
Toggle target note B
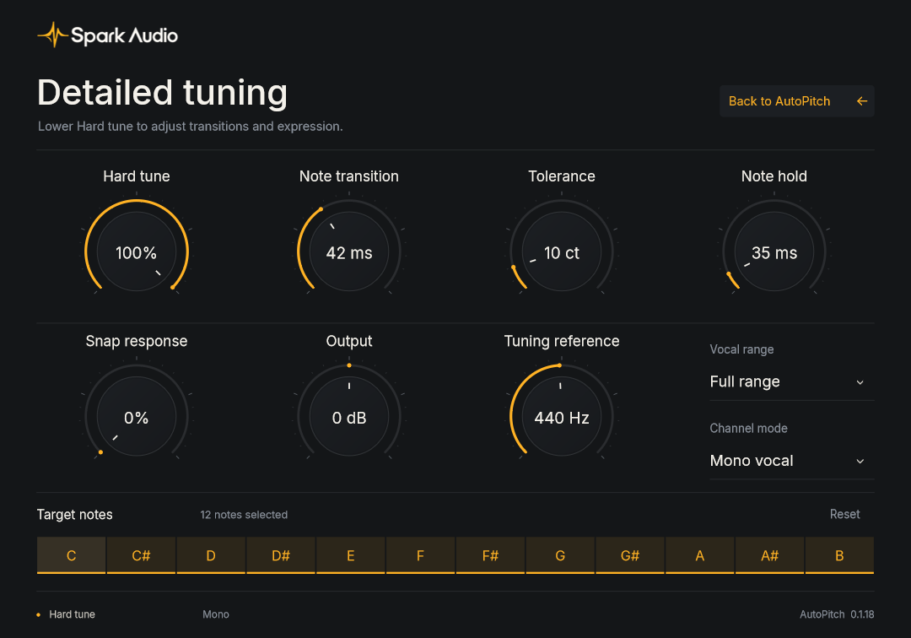839,555
